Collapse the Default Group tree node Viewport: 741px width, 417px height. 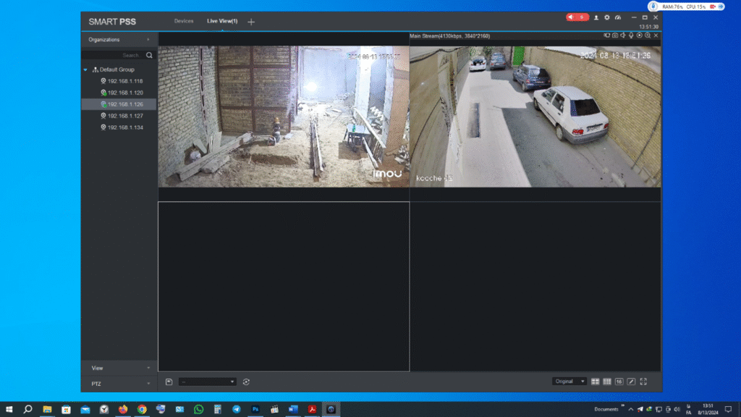pyautogui.click(x=85, y=69)
